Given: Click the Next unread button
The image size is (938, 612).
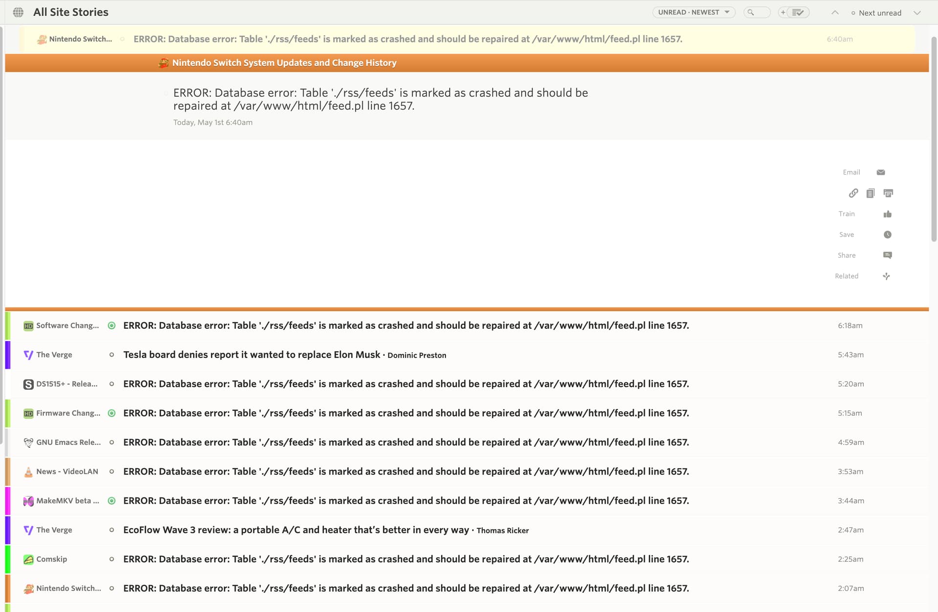Looking at the screenshot, I should 876,13.
